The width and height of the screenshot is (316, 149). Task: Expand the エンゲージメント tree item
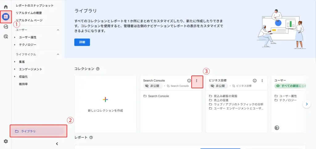tap(15, 69)
